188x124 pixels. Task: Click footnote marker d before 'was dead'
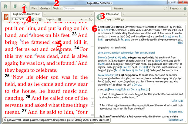(35, 55)
